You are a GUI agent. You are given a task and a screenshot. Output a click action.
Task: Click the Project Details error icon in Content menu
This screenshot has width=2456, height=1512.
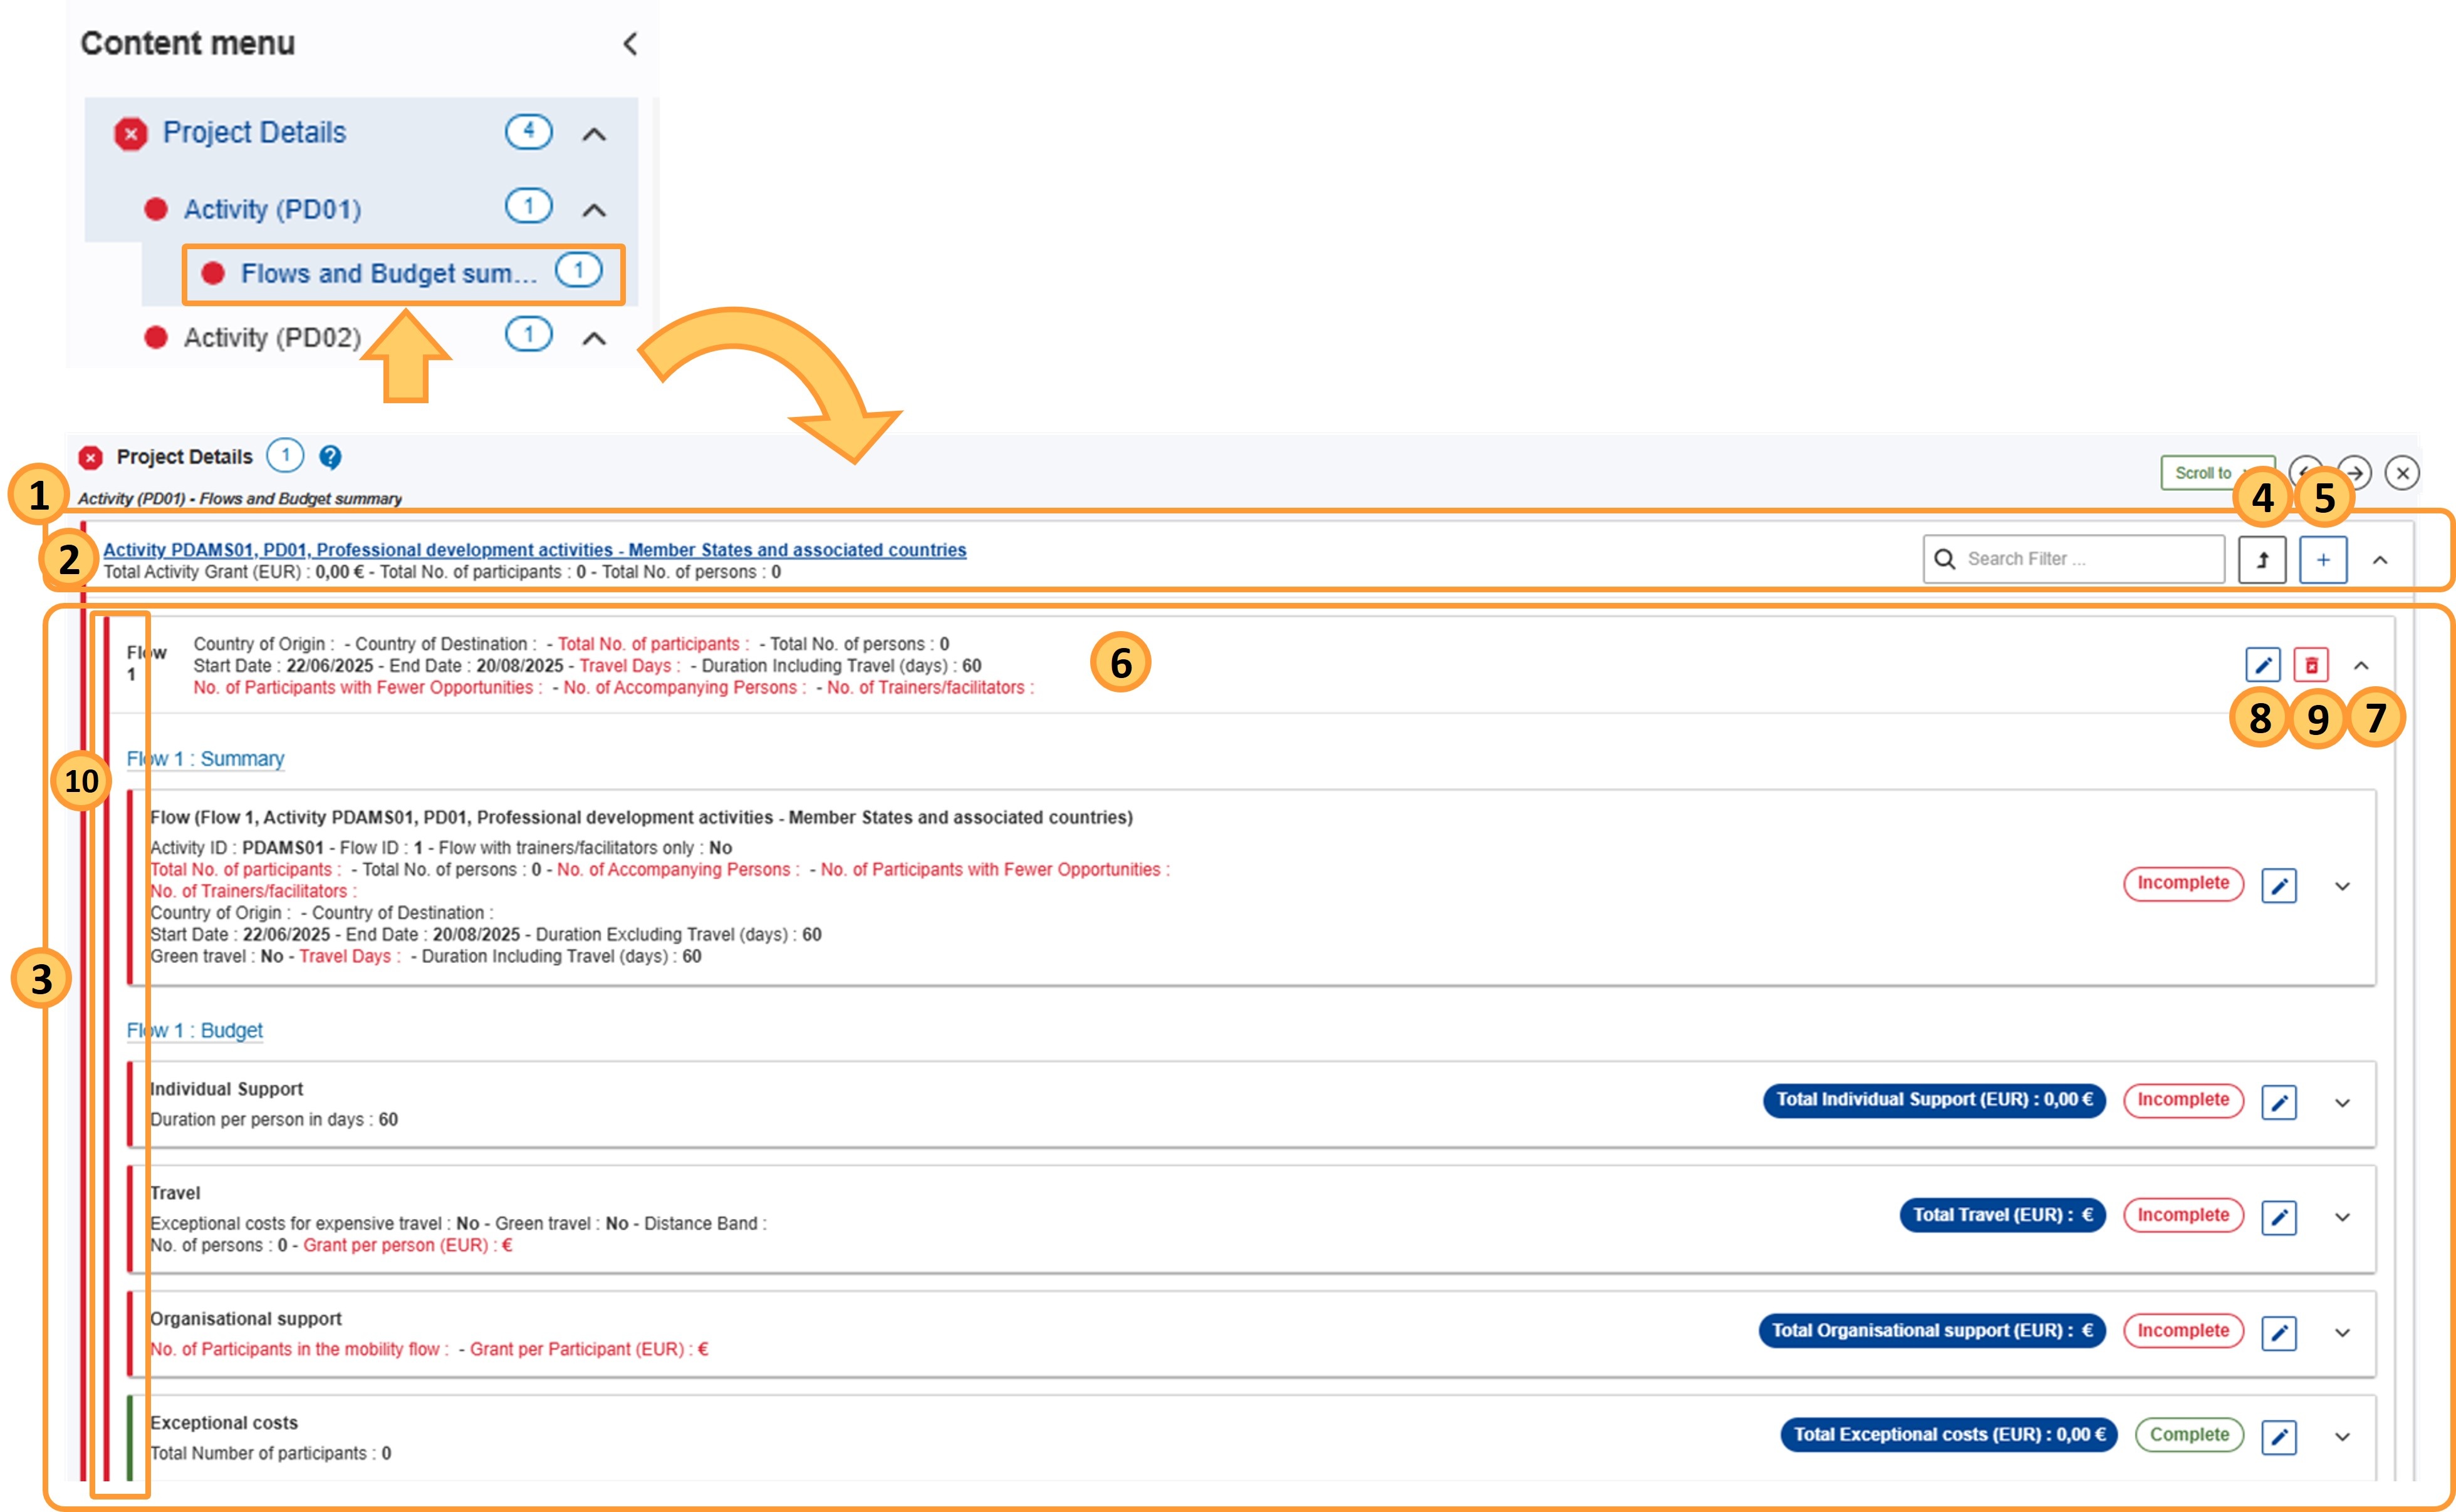click(x=131, y=133)
